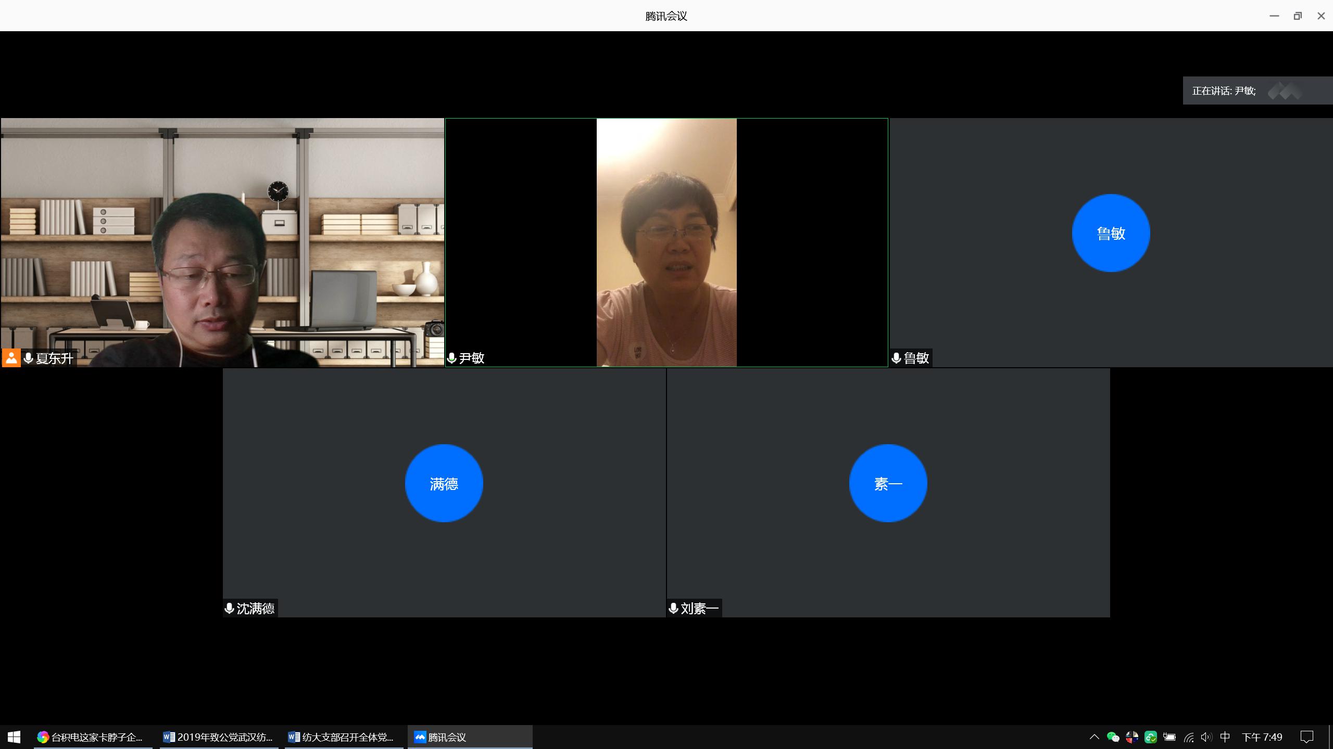Click the host icon beside 夏东升

pyautogui.click(x=11, y=358)
